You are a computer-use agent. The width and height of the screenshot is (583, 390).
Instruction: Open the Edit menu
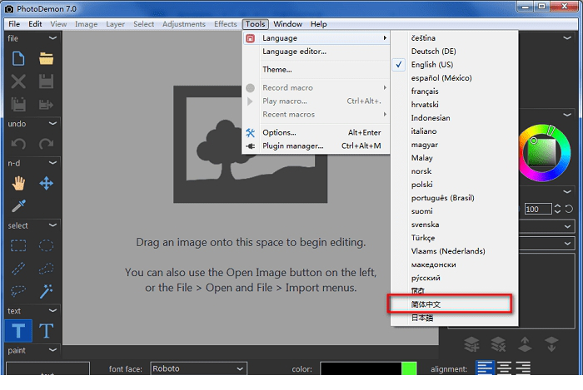tap(35, 24)
